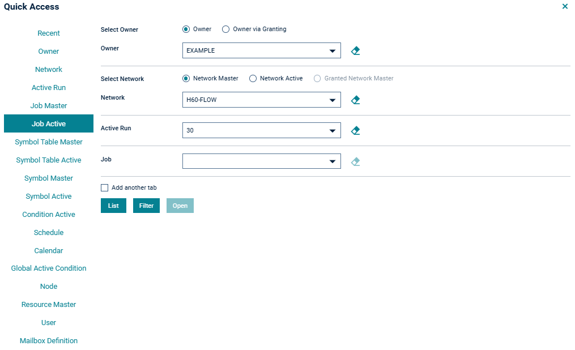Viewport: 575px width, 350px height.
Task: Click the Job field eraser icon
Action: click(x=355, y=161)
